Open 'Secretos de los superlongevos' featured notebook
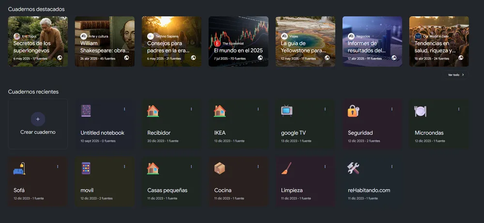The image size is (484, 223). [38, 42]
